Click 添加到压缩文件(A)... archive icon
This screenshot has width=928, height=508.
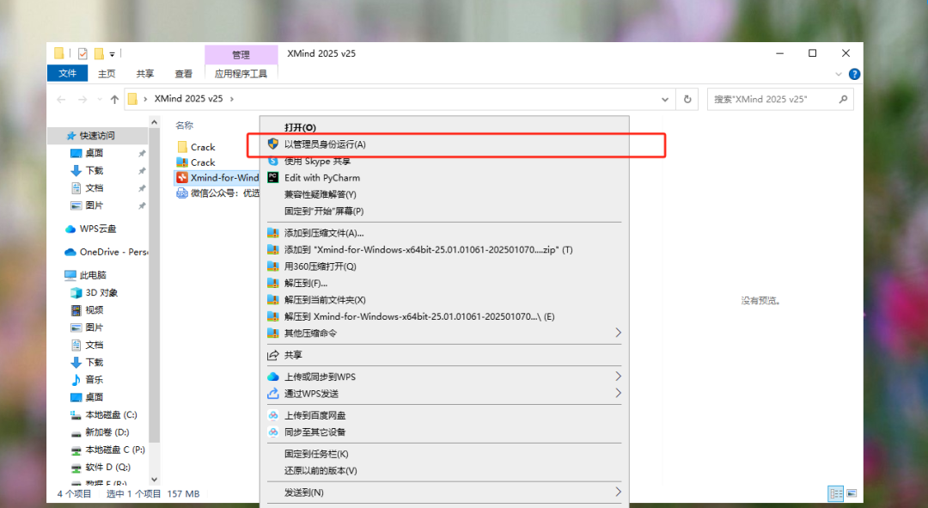[x=273, y=233]
